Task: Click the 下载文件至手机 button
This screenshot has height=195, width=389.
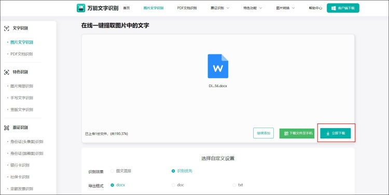Action: point(297,133)
